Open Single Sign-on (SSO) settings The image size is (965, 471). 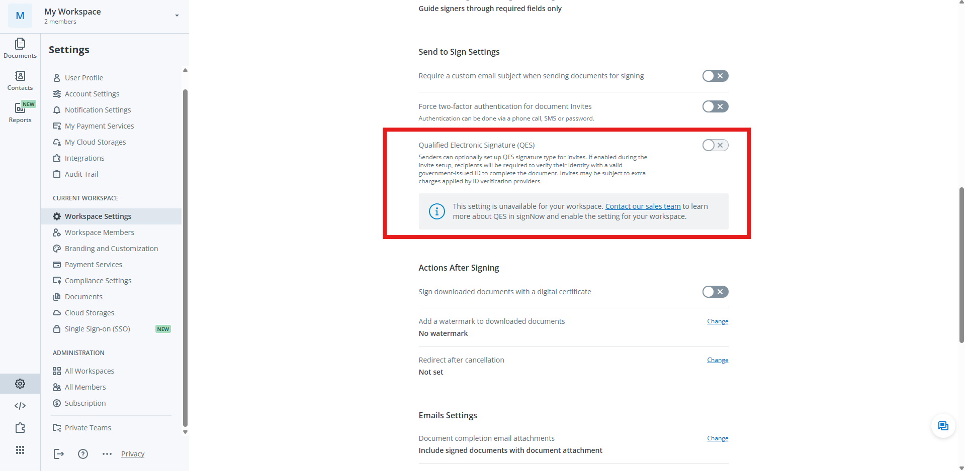(x=98, y=329)
